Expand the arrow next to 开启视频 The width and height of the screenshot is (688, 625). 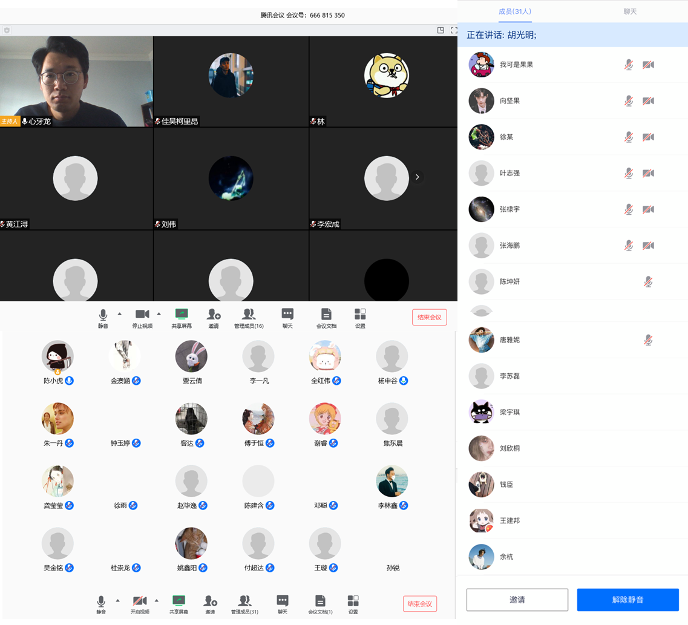point(157,600)
